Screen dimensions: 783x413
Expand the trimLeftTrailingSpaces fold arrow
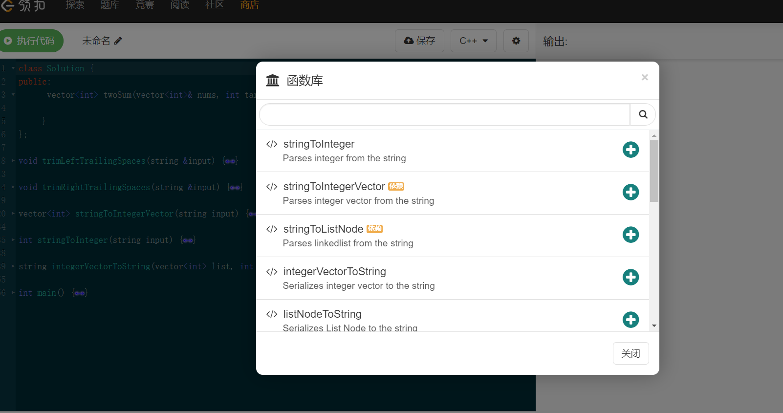coord(13,160)
